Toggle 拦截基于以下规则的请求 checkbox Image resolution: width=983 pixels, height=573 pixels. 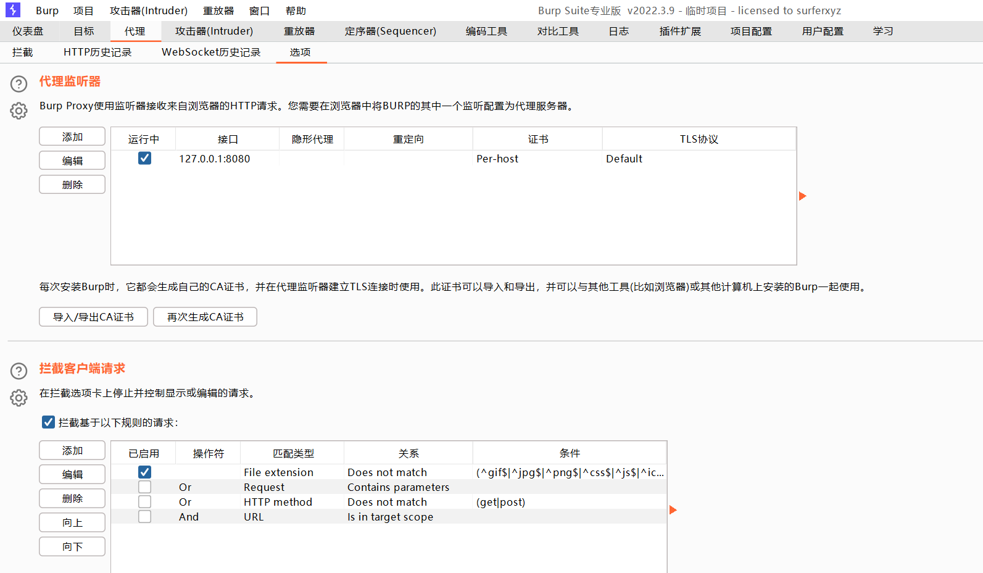click(x=48, y=422)
